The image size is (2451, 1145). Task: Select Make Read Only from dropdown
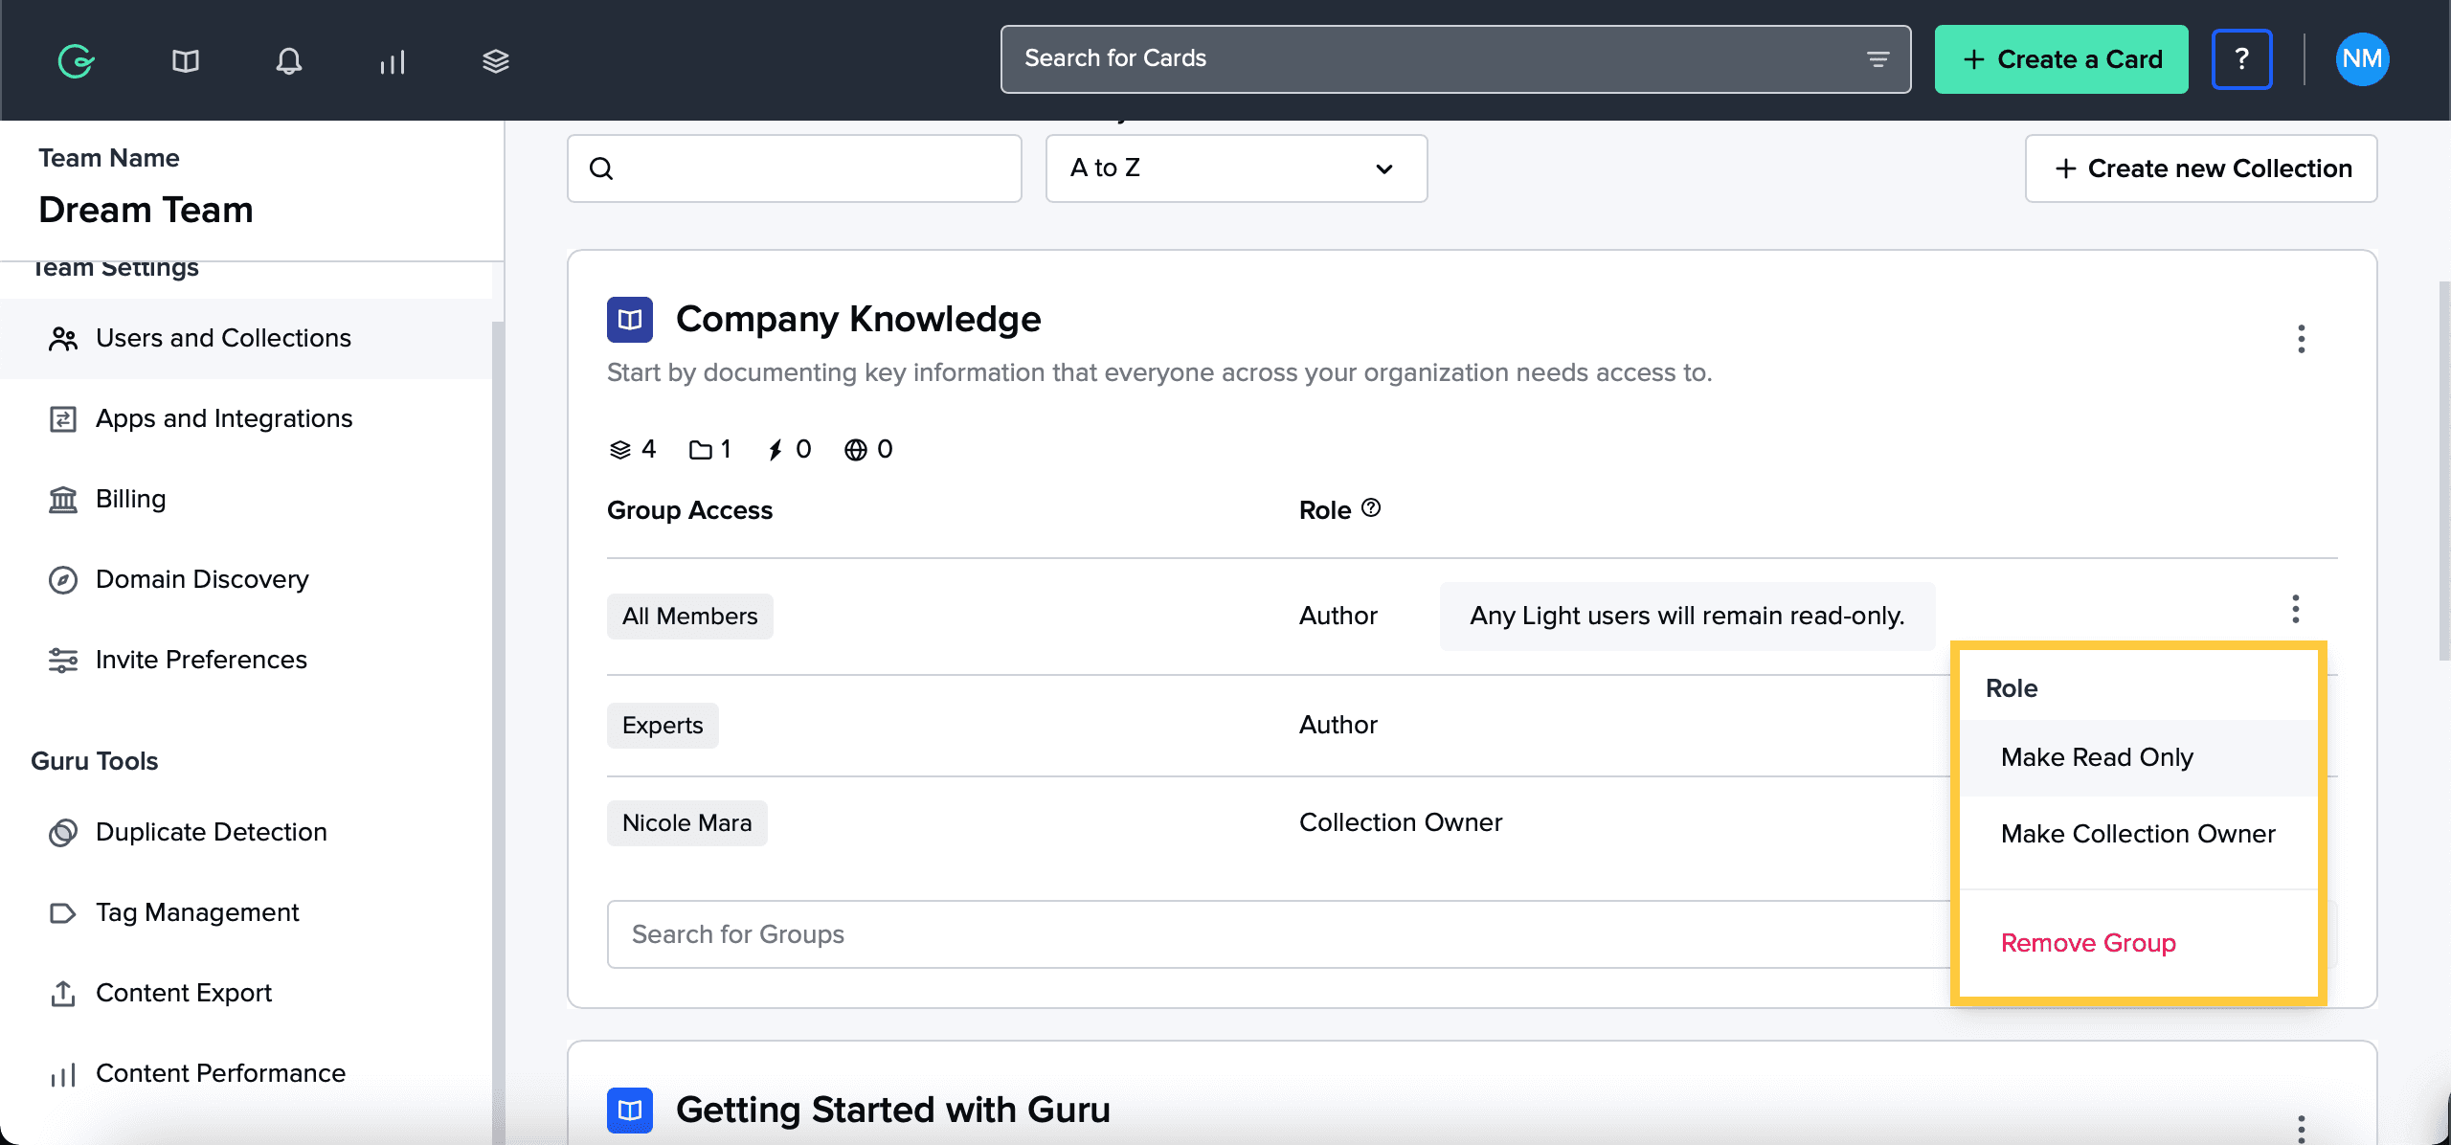pos(2098,757)
